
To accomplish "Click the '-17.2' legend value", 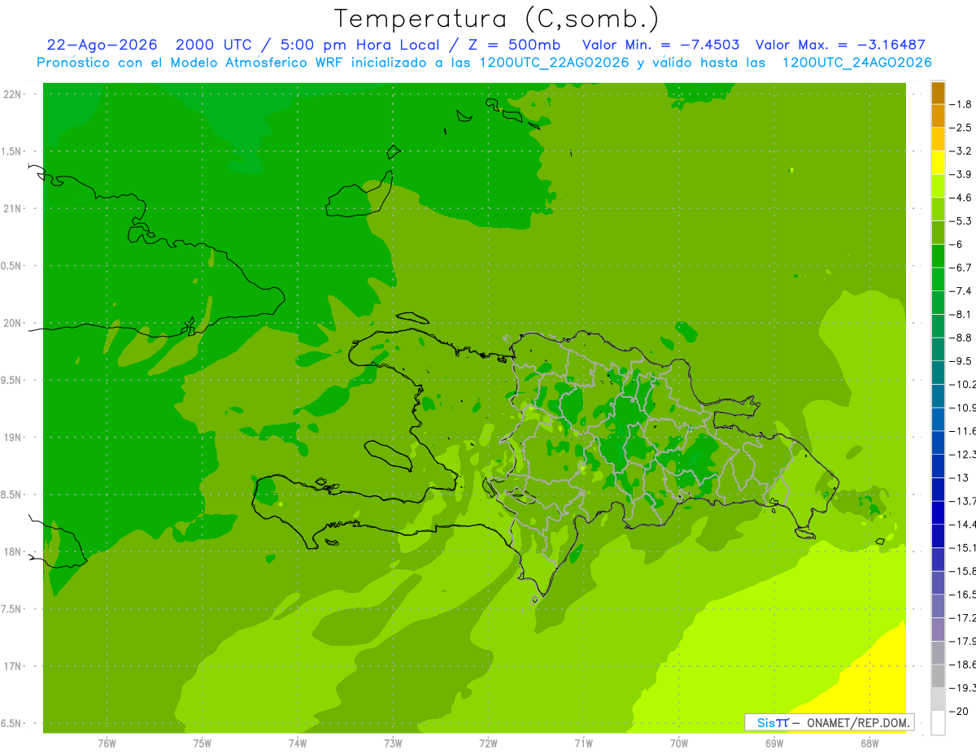I will pyautogui.click(x=963, y=617).
